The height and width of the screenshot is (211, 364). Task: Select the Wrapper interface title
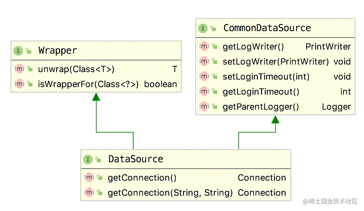[x=58, y=51]
